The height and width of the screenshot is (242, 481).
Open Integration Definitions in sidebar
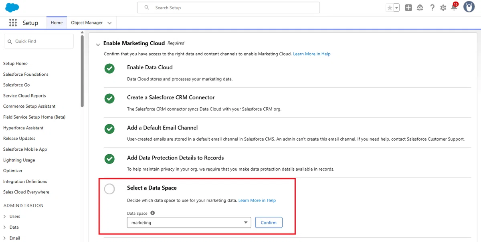[x=25, y=181]
